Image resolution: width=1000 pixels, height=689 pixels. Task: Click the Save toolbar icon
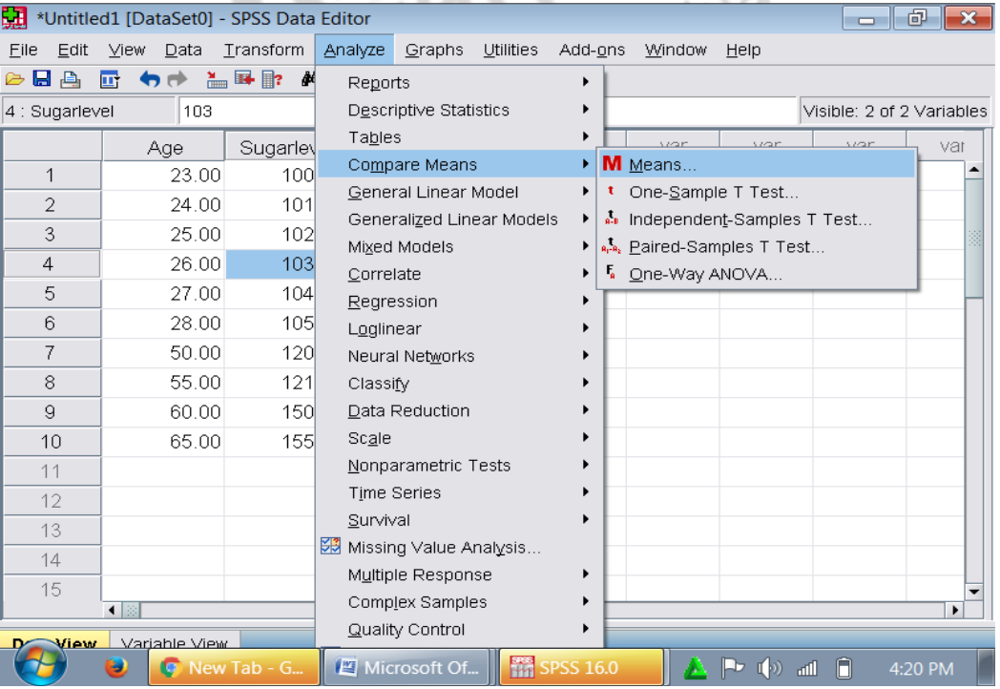[40, 78]
